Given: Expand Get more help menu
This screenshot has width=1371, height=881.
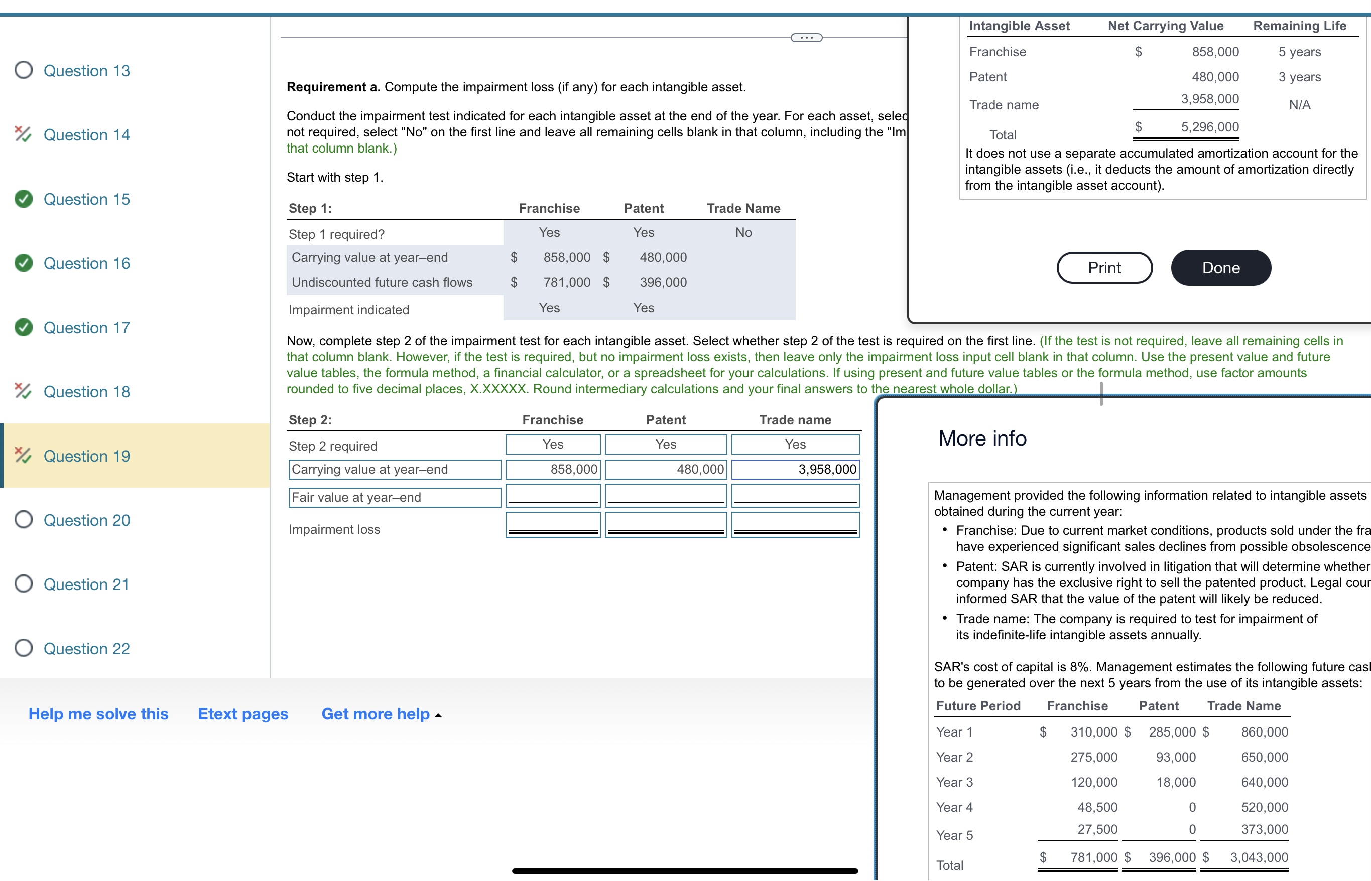Looking at the screenshot, I should point(381,714).
